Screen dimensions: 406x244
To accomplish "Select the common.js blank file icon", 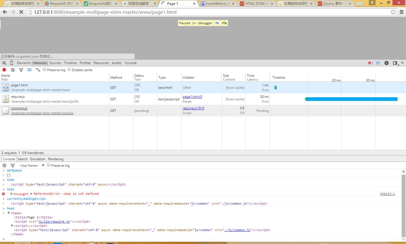I will (6, 110).
